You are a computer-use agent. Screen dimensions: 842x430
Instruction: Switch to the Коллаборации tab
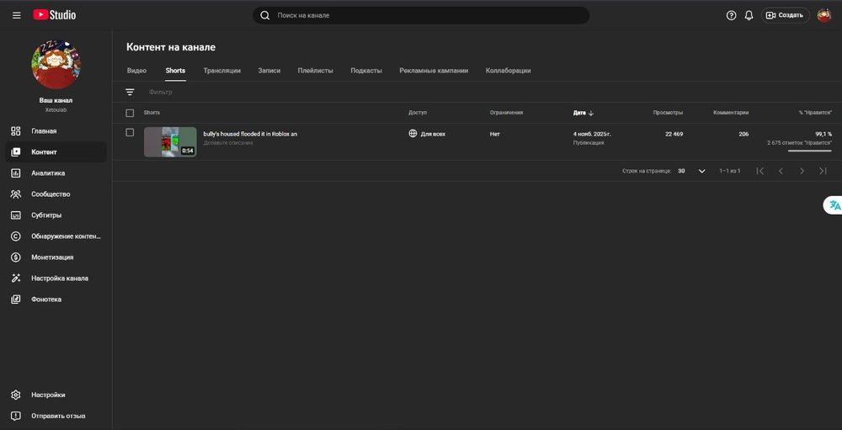[508, 71]
